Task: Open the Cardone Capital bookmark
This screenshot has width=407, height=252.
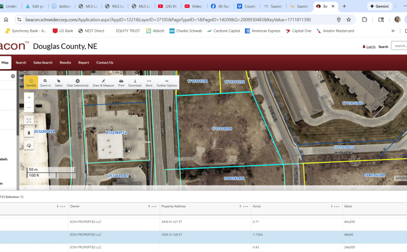Action: point(223,31)
